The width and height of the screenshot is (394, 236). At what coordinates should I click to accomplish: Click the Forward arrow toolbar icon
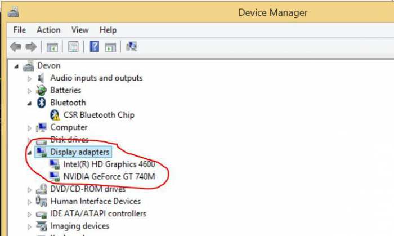30,47
